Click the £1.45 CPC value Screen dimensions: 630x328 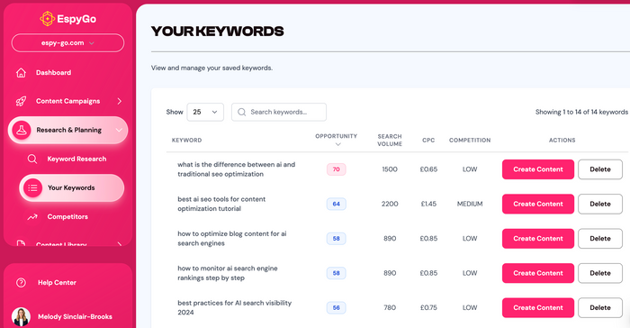(x=428, y=204)
